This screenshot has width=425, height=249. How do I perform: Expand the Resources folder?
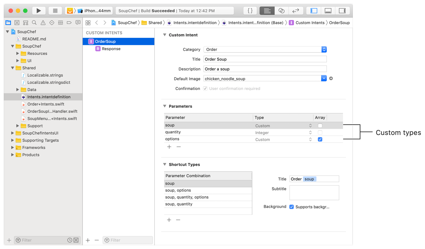pos(18,53)
